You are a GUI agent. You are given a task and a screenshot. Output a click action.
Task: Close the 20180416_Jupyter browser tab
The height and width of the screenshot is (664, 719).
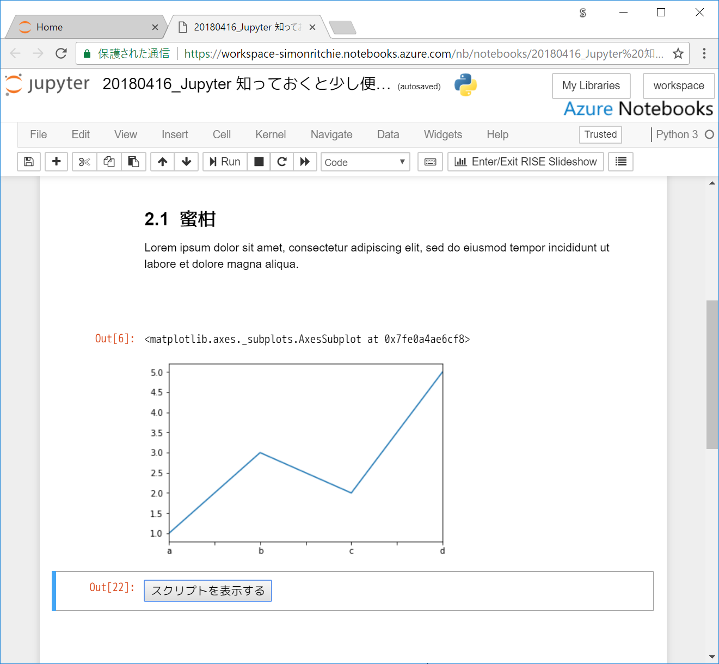point(312,27)
